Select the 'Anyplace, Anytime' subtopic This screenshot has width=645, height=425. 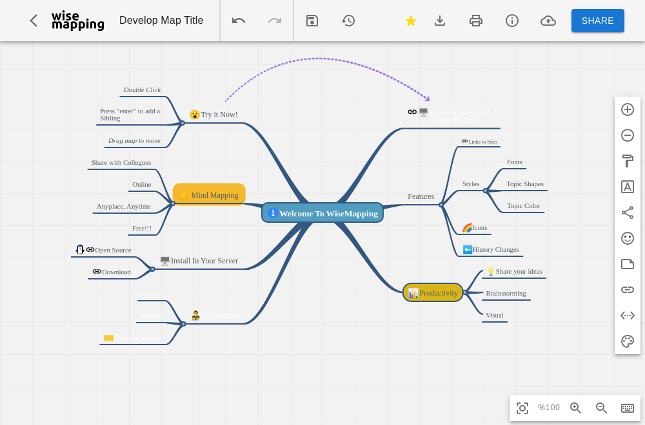(x=123, y=207)
